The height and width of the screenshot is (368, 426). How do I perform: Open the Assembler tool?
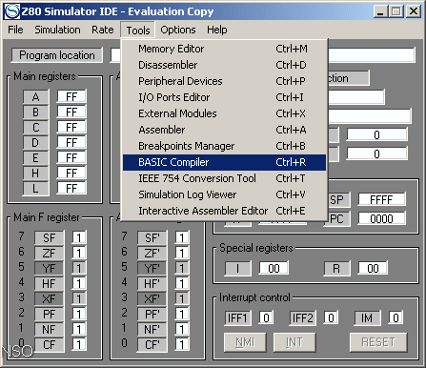[224, 130]
